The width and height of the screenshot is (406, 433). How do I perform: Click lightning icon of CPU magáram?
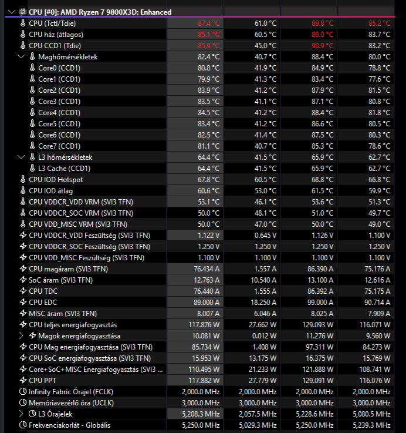click(x=23, y=269)
